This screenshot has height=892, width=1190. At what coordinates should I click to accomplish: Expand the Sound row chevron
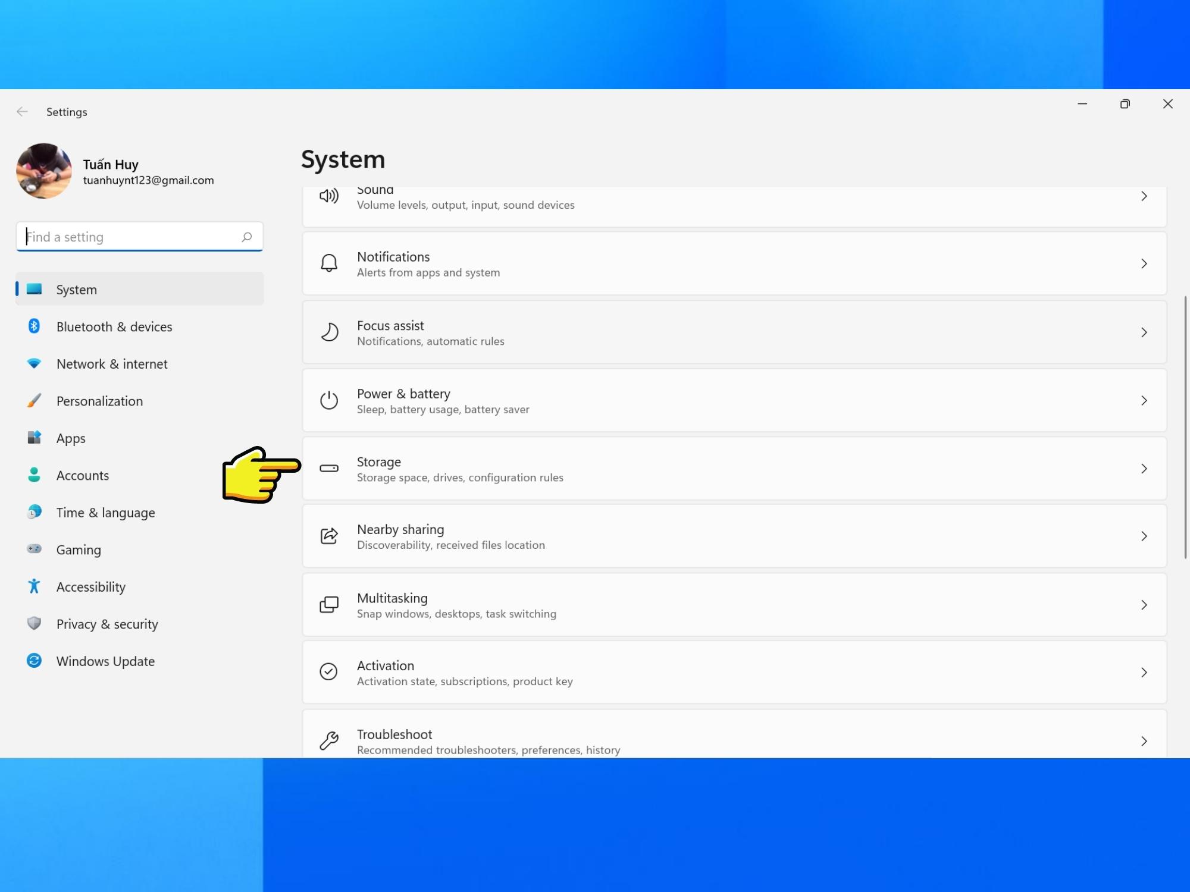(x=1144, y=196)
